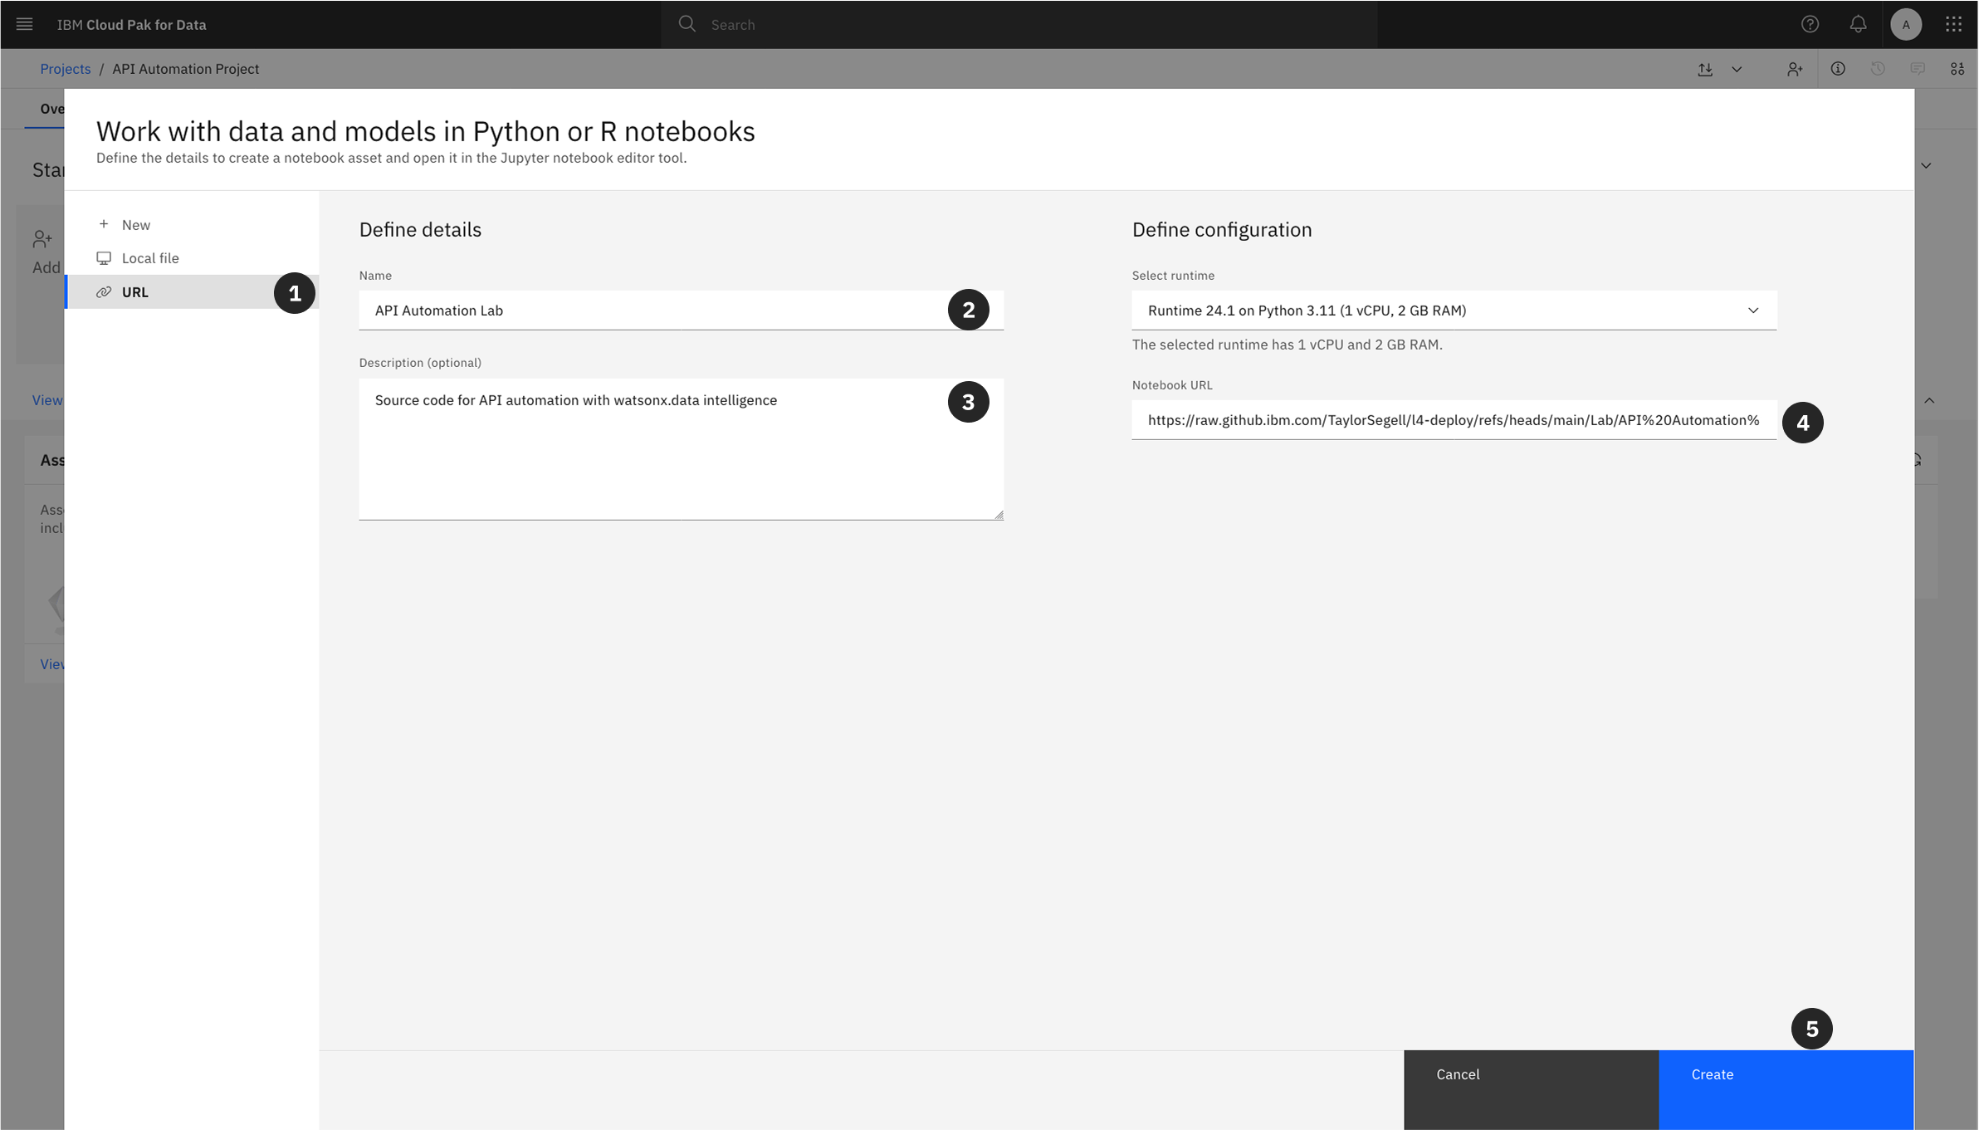Open the app switcher grid icon
The image size is (1979, 1130).
coord(1953,24)
